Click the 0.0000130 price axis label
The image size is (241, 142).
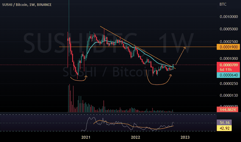click(229, 95)
